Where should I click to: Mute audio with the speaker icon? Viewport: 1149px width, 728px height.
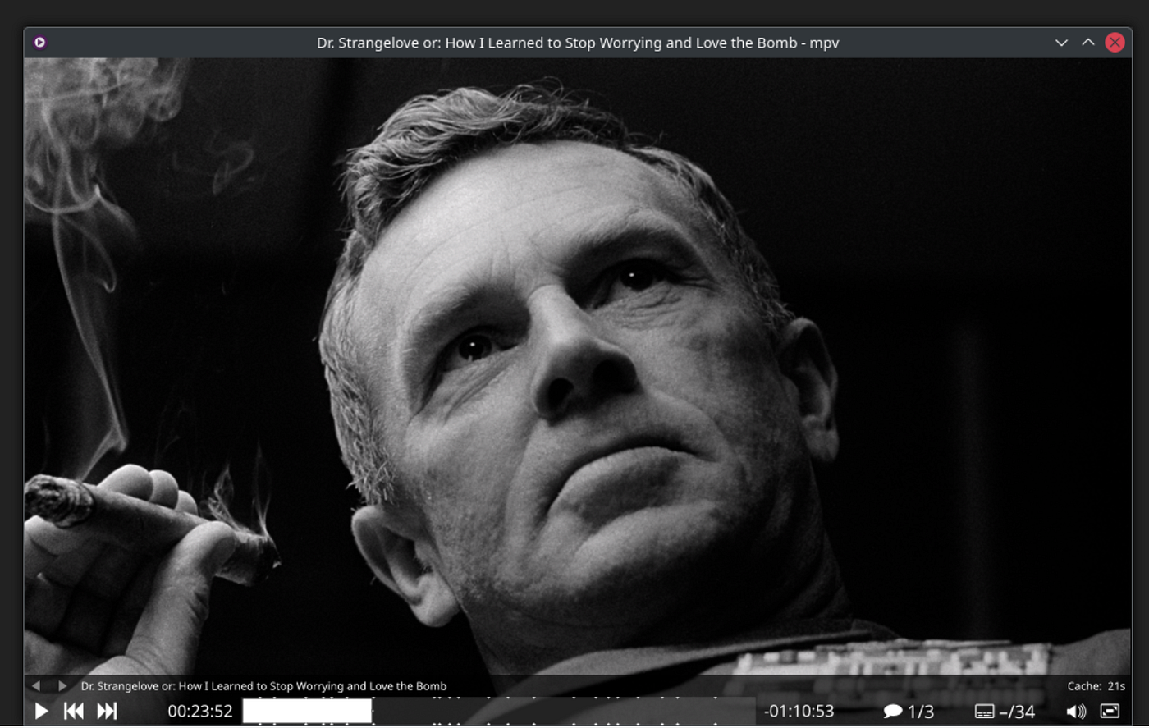1076,711
